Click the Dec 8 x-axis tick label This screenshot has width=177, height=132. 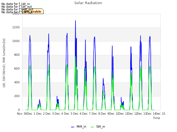(x=96, y=114)
